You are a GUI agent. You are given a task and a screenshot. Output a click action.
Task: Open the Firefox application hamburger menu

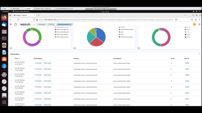[x=199, y=19]
